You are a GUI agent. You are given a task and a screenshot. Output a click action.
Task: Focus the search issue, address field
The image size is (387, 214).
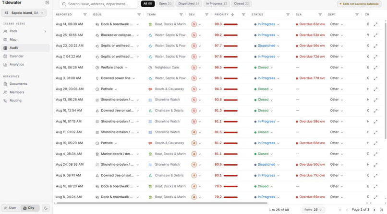click(x=98, y=4)
